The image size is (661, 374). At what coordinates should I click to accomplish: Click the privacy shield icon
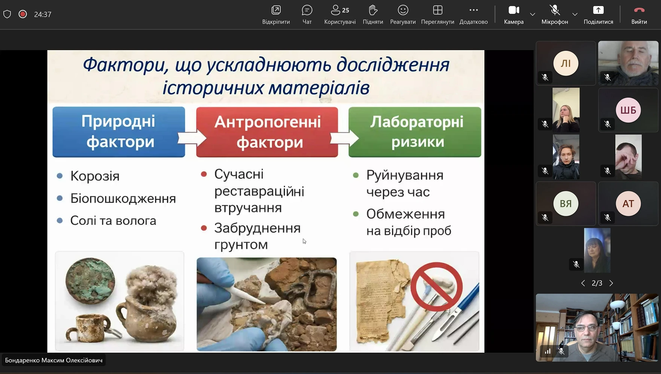click(x=7, y=14)
